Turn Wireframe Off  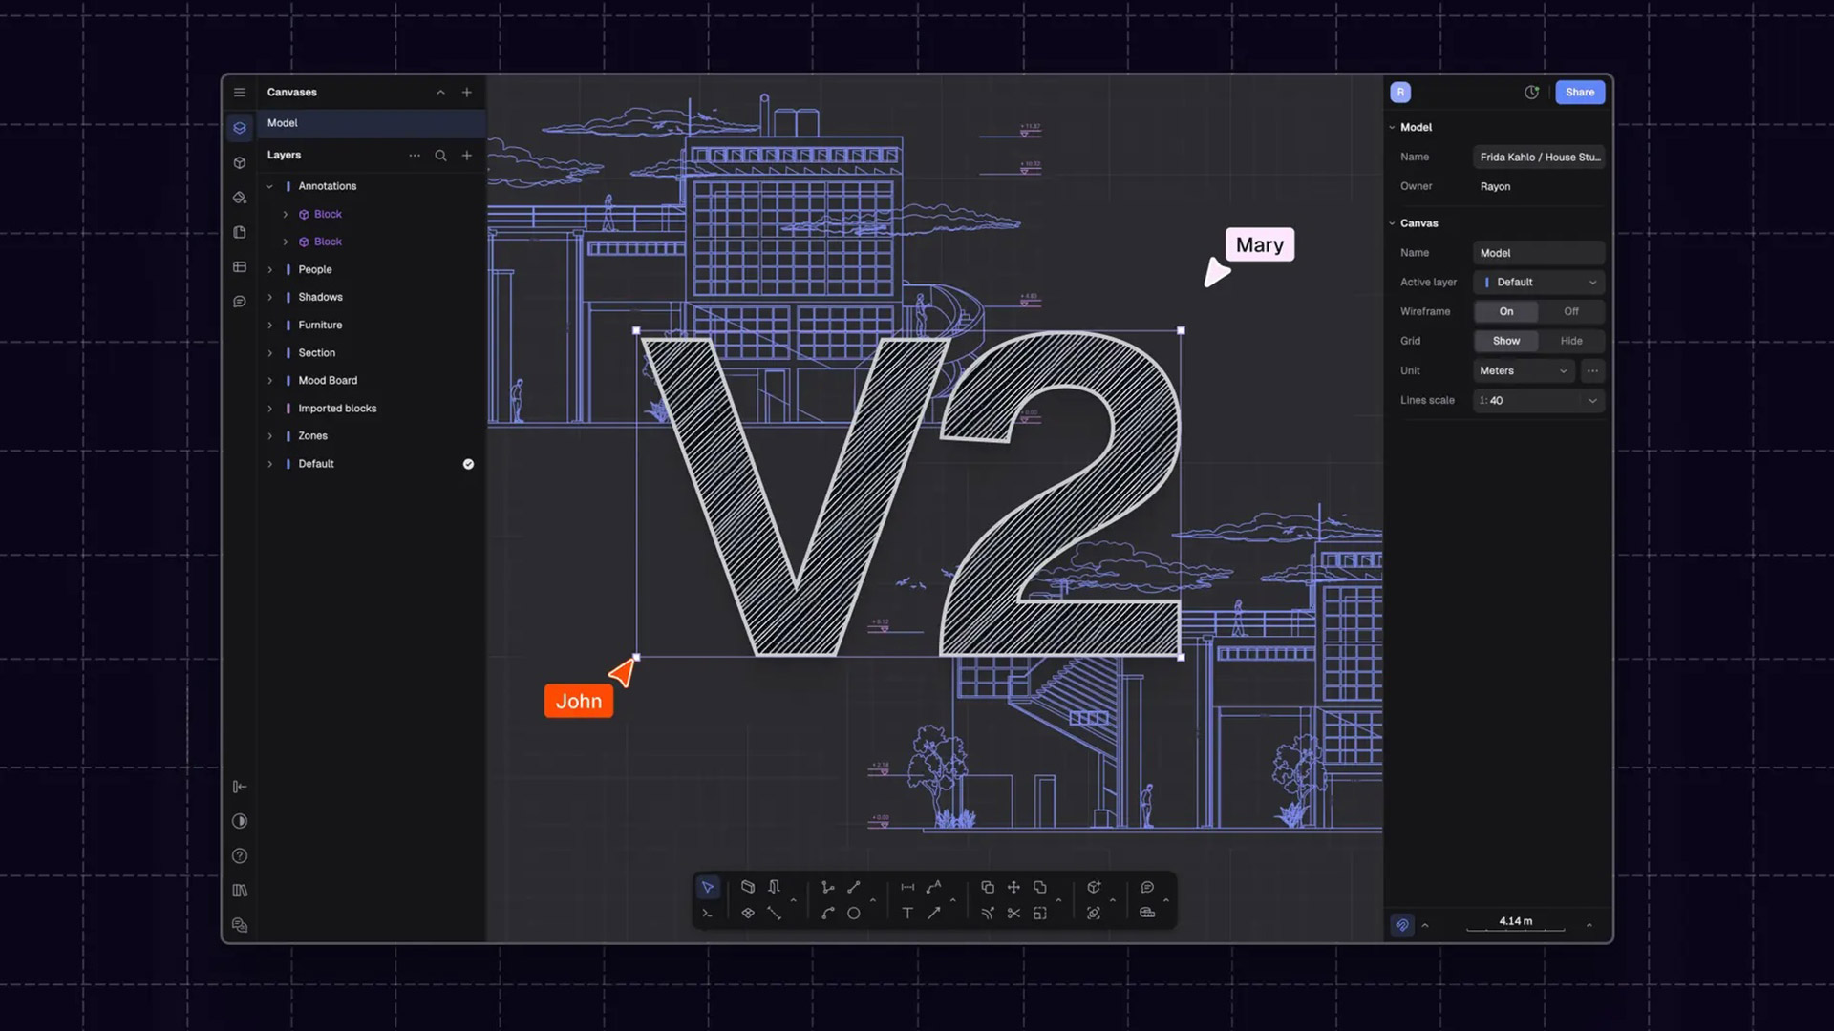click(x=1570, y=311)
